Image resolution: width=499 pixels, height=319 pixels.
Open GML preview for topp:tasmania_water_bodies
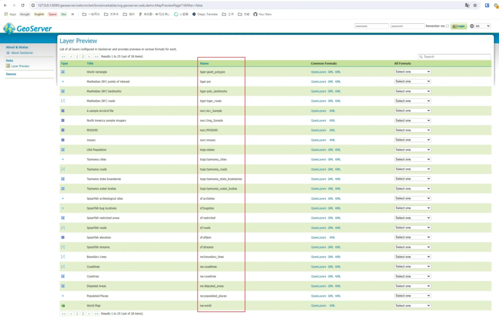[331, 188]
